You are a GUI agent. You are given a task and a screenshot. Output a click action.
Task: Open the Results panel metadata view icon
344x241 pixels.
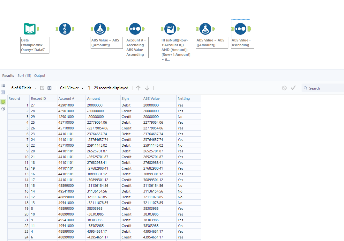click(x=3, y=92)
